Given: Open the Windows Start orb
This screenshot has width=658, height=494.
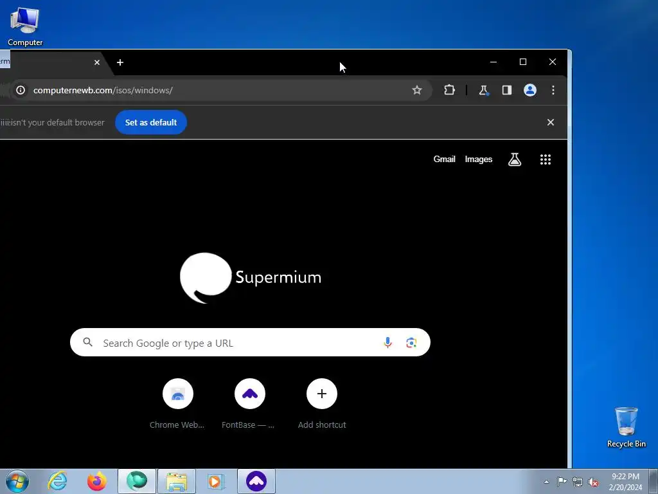Looking at the screenshot, I should tap(17, 481).
